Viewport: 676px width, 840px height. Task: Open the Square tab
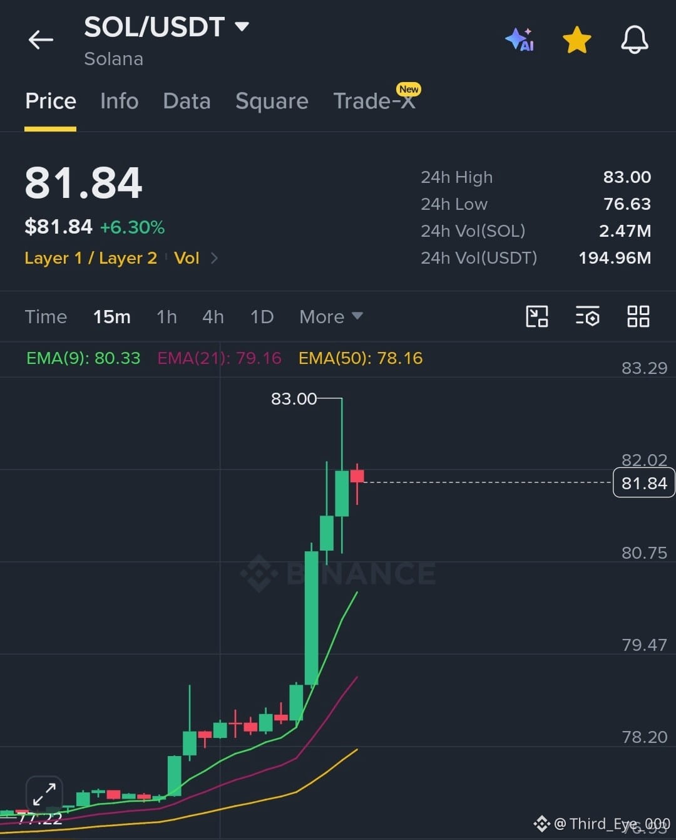[x=272, y=101]
